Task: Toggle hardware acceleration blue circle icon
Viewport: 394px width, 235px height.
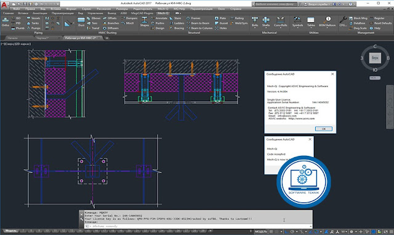Action: tap(374, 231)
